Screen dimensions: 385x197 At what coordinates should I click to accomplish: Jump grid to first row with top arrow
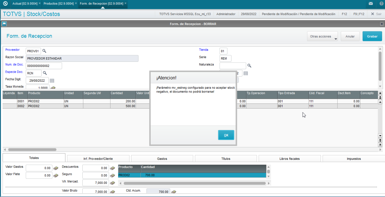[x=380, y=93]
